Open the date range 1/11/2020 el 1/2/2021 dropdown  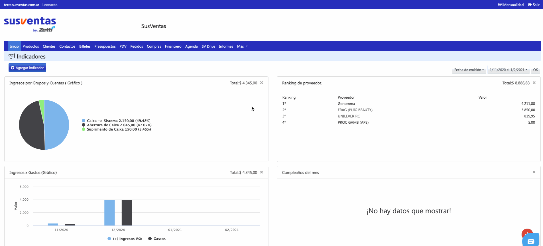coord(509,70)
